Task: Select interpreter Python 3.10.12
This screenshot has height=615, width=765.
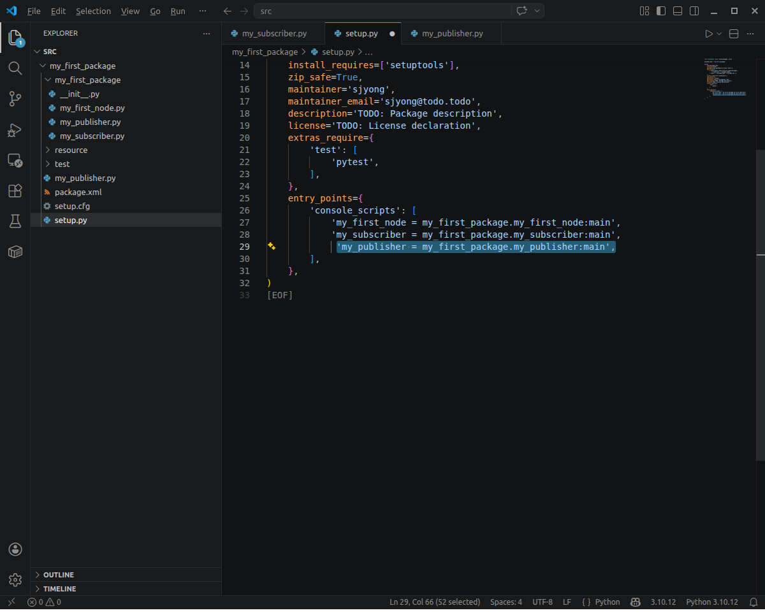Action: pos(712,602)
